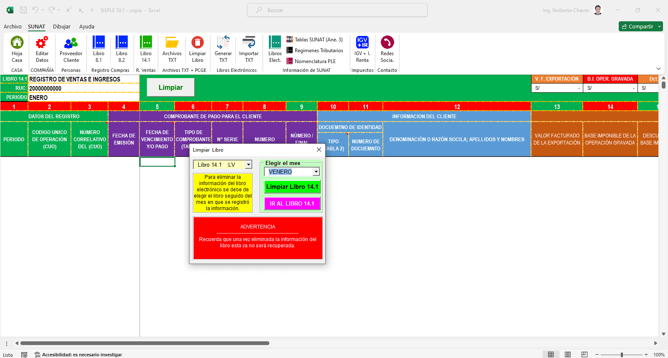Click the superscript x² icon
Viewport: 668px width, 358px height.
pyautogui.click(x=69, y=10)
